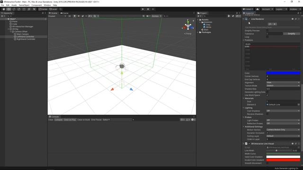
Task: Click the scene orientation gizmo
Action: pos(188,25)
